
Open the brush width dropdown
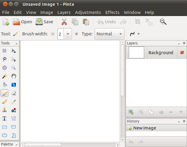click(68, 34)
